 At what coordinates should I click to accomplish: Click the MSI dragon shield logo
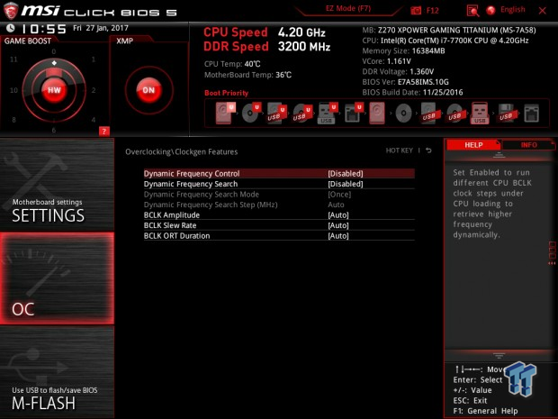point(11,11)
